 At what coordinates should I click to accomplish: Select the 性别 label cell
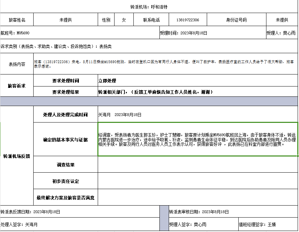(106, 20)
